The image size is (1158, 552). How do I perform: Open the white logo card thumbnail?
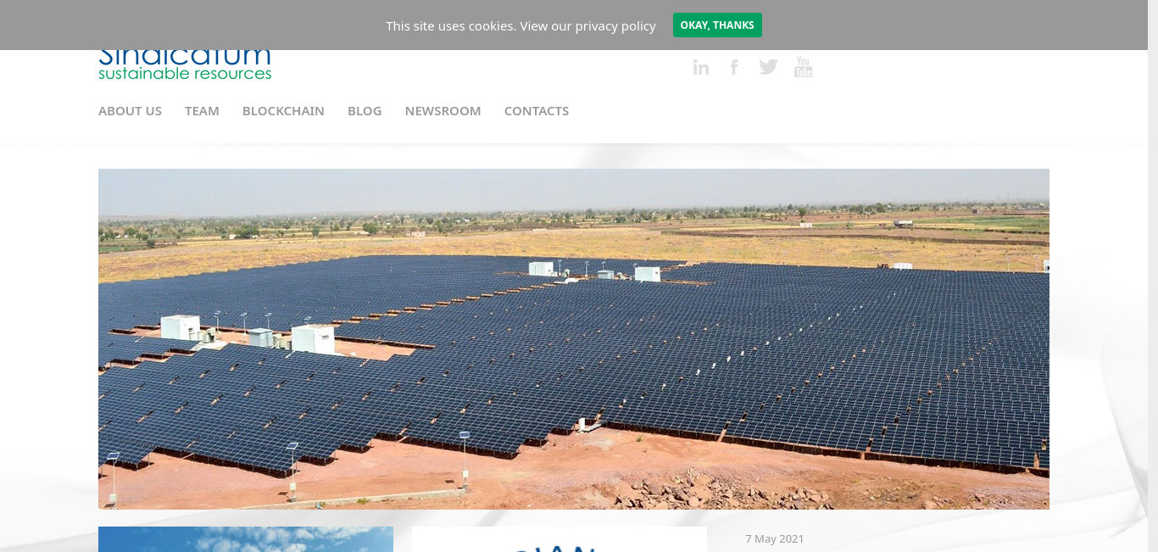click(x=560, y=539)
